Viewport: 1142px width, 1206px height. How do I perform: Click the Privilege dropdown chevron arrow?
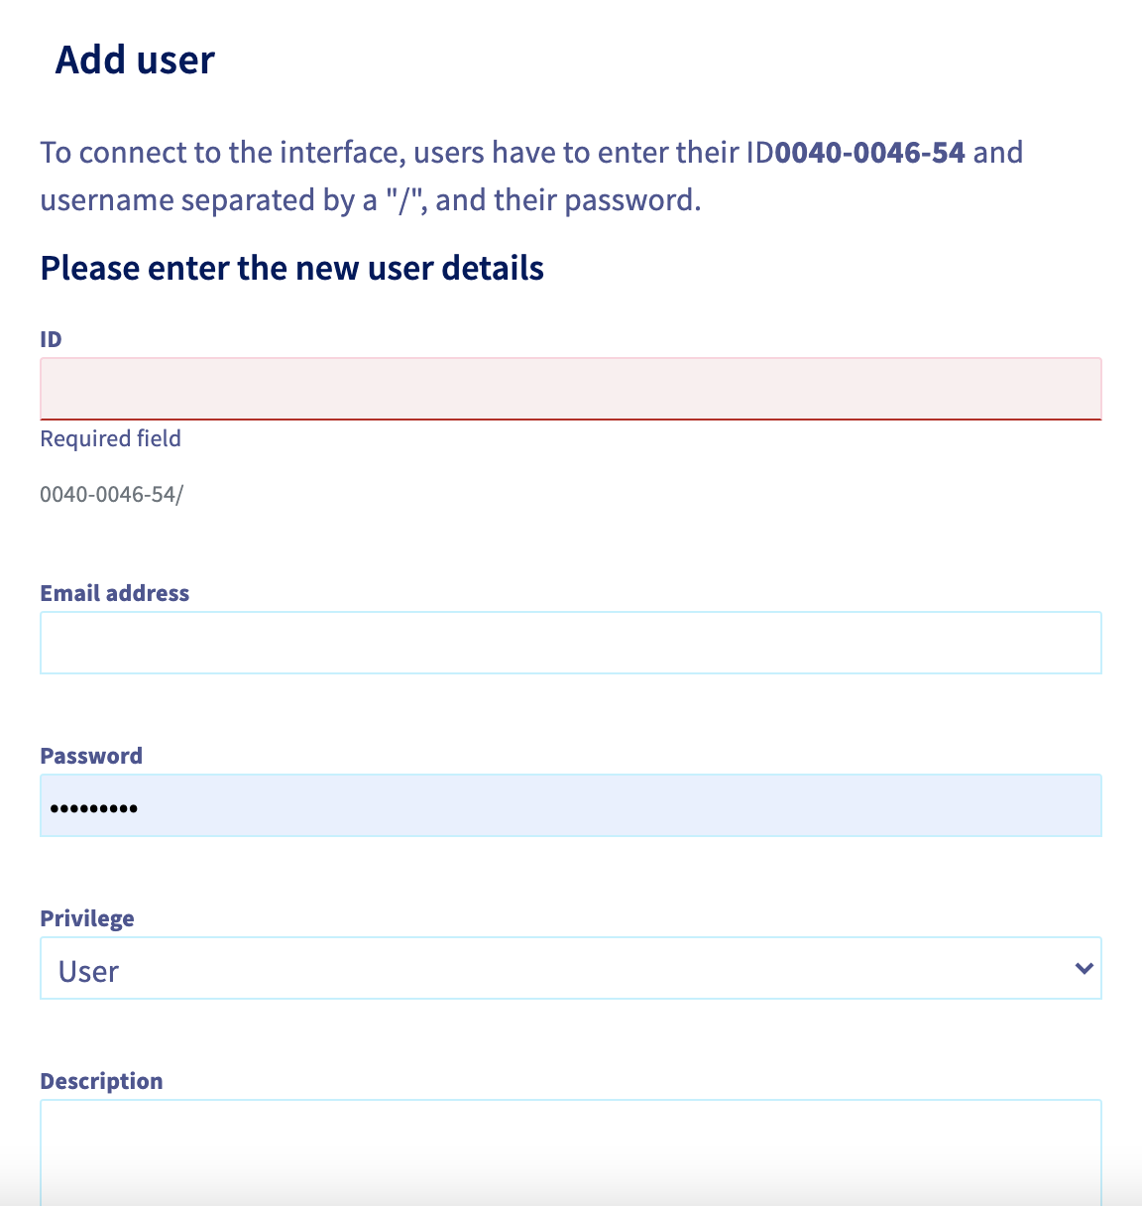[x=1084, y=968]
